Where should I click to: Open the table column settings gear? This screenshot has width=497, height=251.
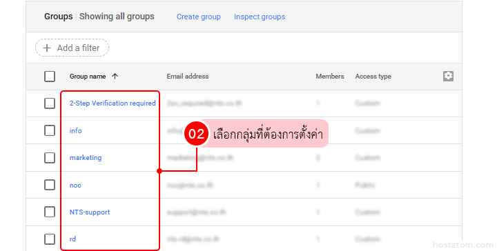click(448, 76)
